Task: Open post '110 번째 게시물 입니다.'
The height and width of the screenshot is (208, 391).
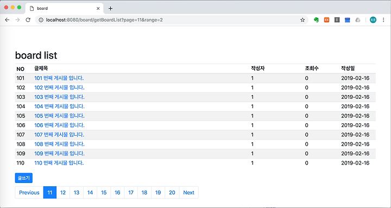Action: (x=59, y=163)
